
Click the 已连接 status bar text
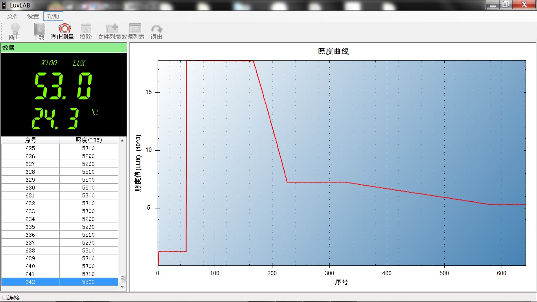(x=11, y=298)
